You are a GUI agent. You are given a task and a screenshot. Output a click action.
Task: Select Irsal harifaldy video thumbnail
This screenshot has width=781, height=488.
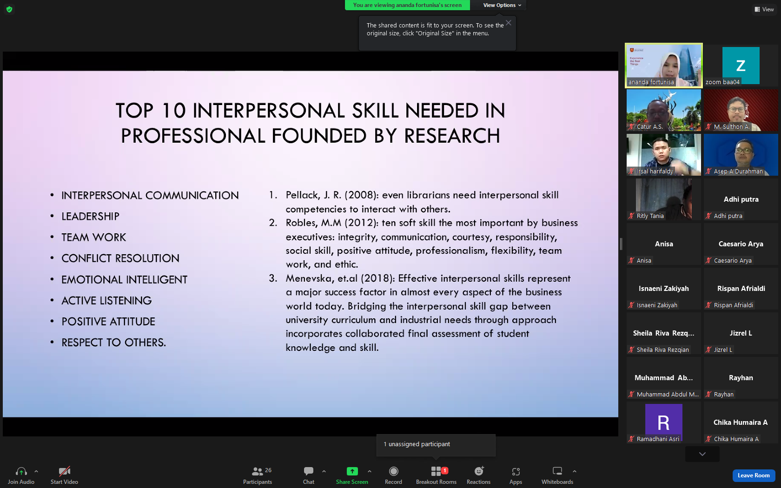point(664,154)
